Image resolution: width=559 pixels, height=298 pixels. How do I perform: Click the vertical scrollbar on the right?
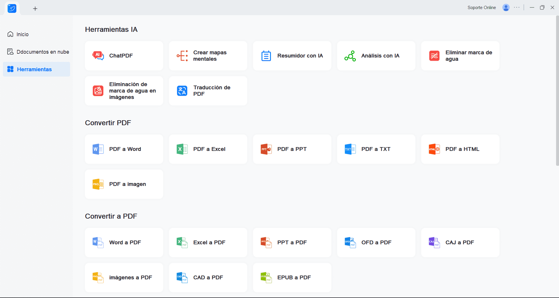(557, 91)
